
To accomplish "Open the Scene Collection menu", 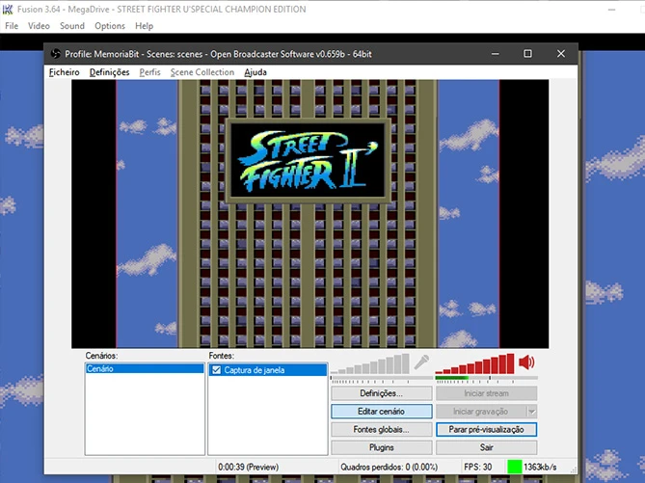I will coord(202,72).
